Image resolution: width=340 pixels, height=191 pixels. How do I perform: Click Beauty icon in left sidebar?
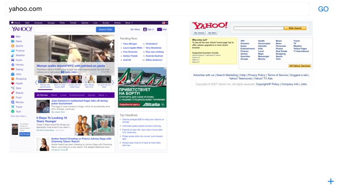13,93
